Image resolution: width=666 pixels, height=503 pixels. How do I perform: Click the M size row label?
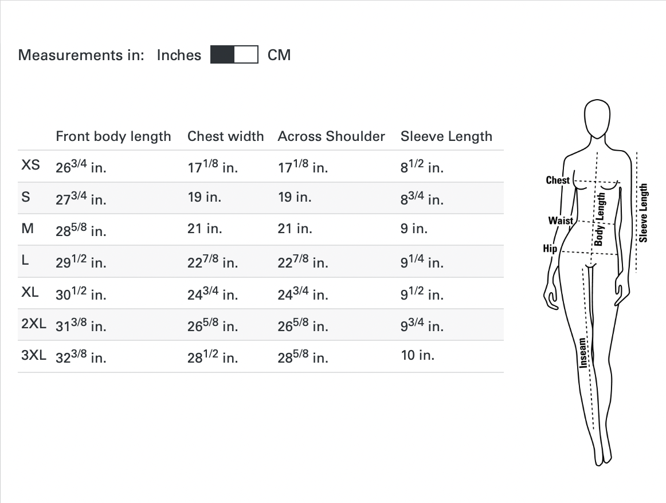28,229
